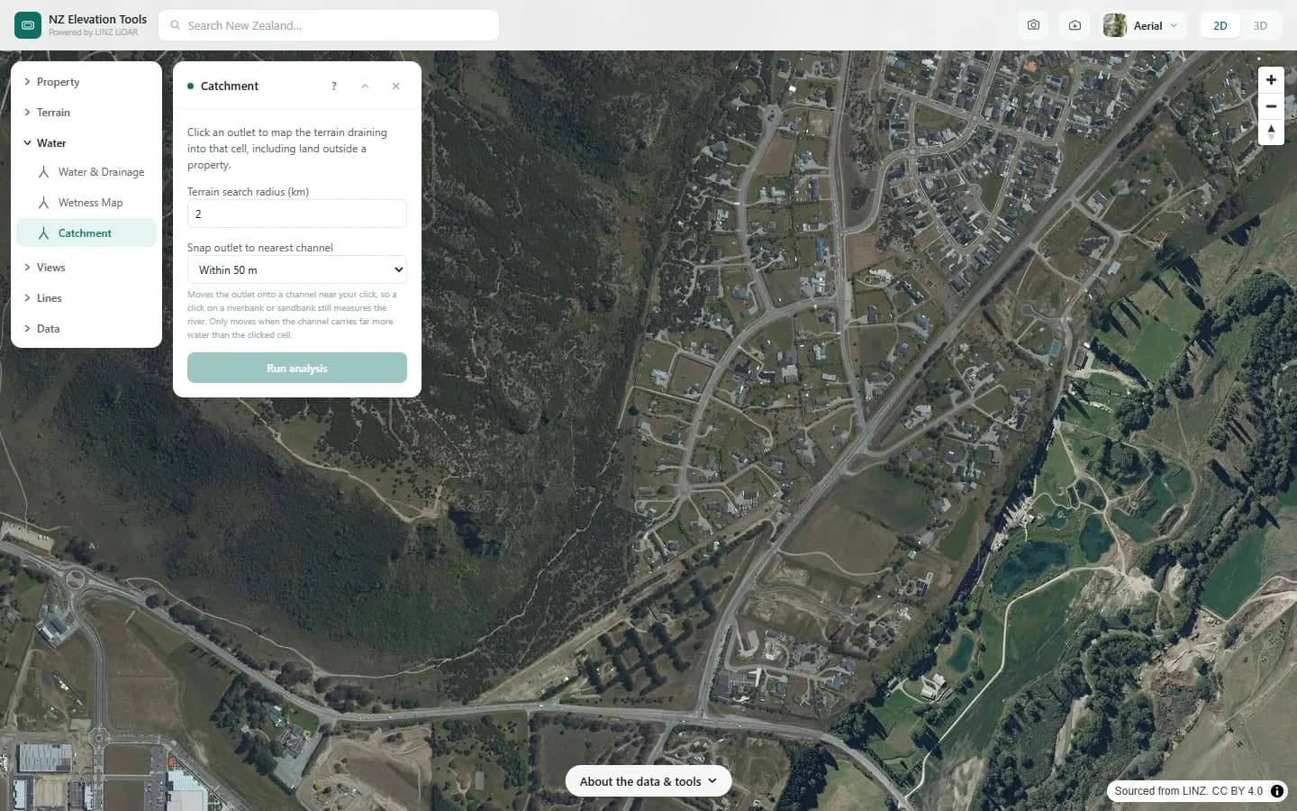Click the Run analysis button
This screenshot has height=811, width=1297.
coord(297,368)
